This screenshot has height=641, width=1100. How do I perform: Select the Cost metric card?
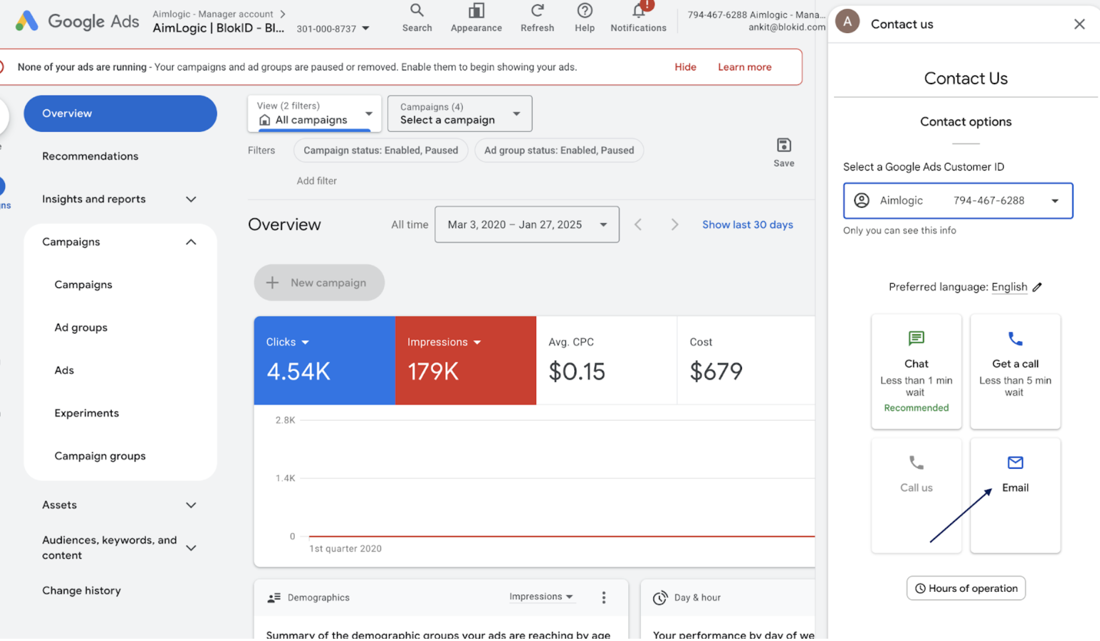[x=746, y=361]
